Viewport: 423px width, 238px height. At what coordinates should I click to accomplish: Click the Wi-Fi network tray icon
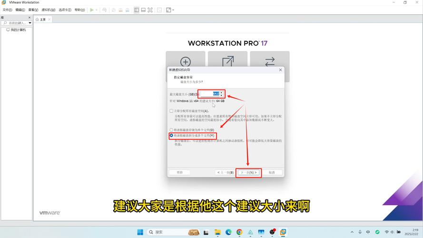(x=386, y=232)
